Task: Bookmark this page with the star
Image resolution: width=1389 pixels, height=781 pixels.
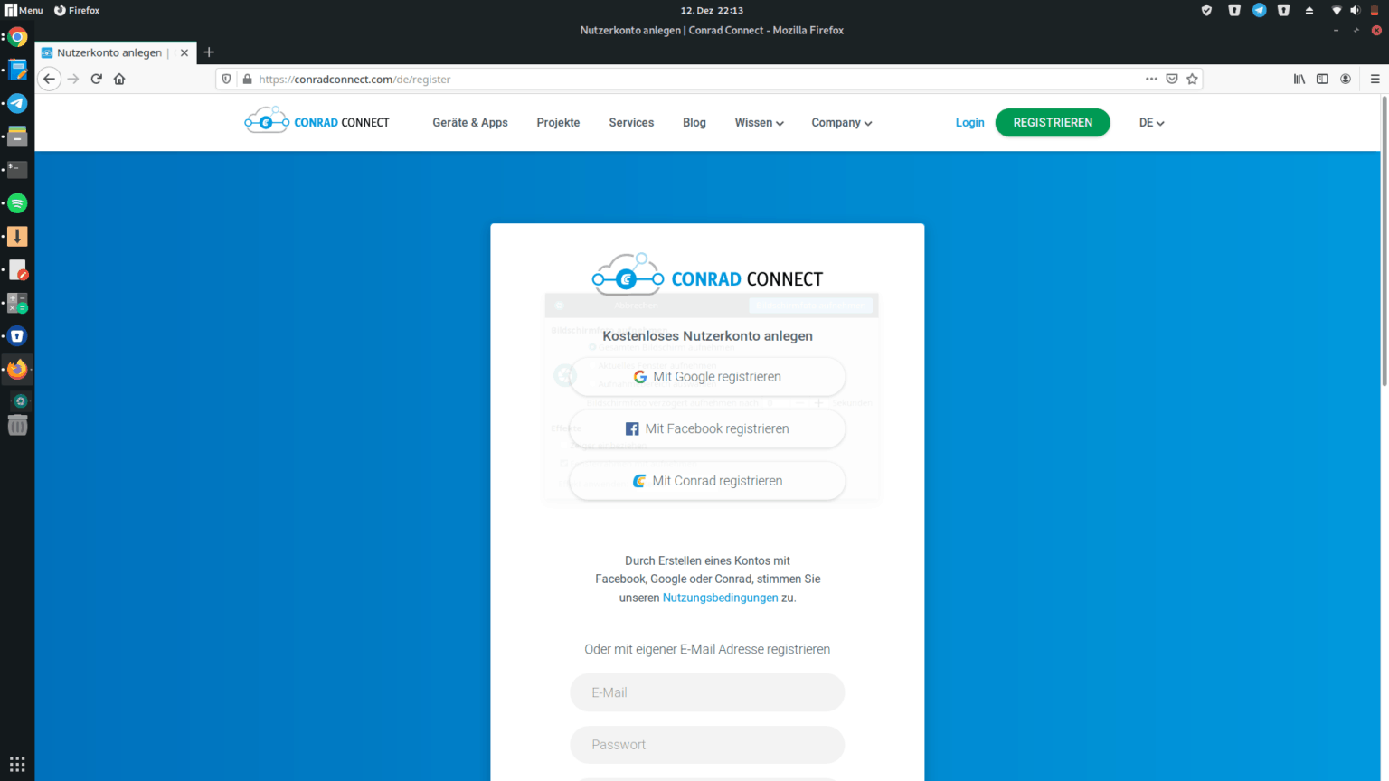Action: coord(1192,79)
